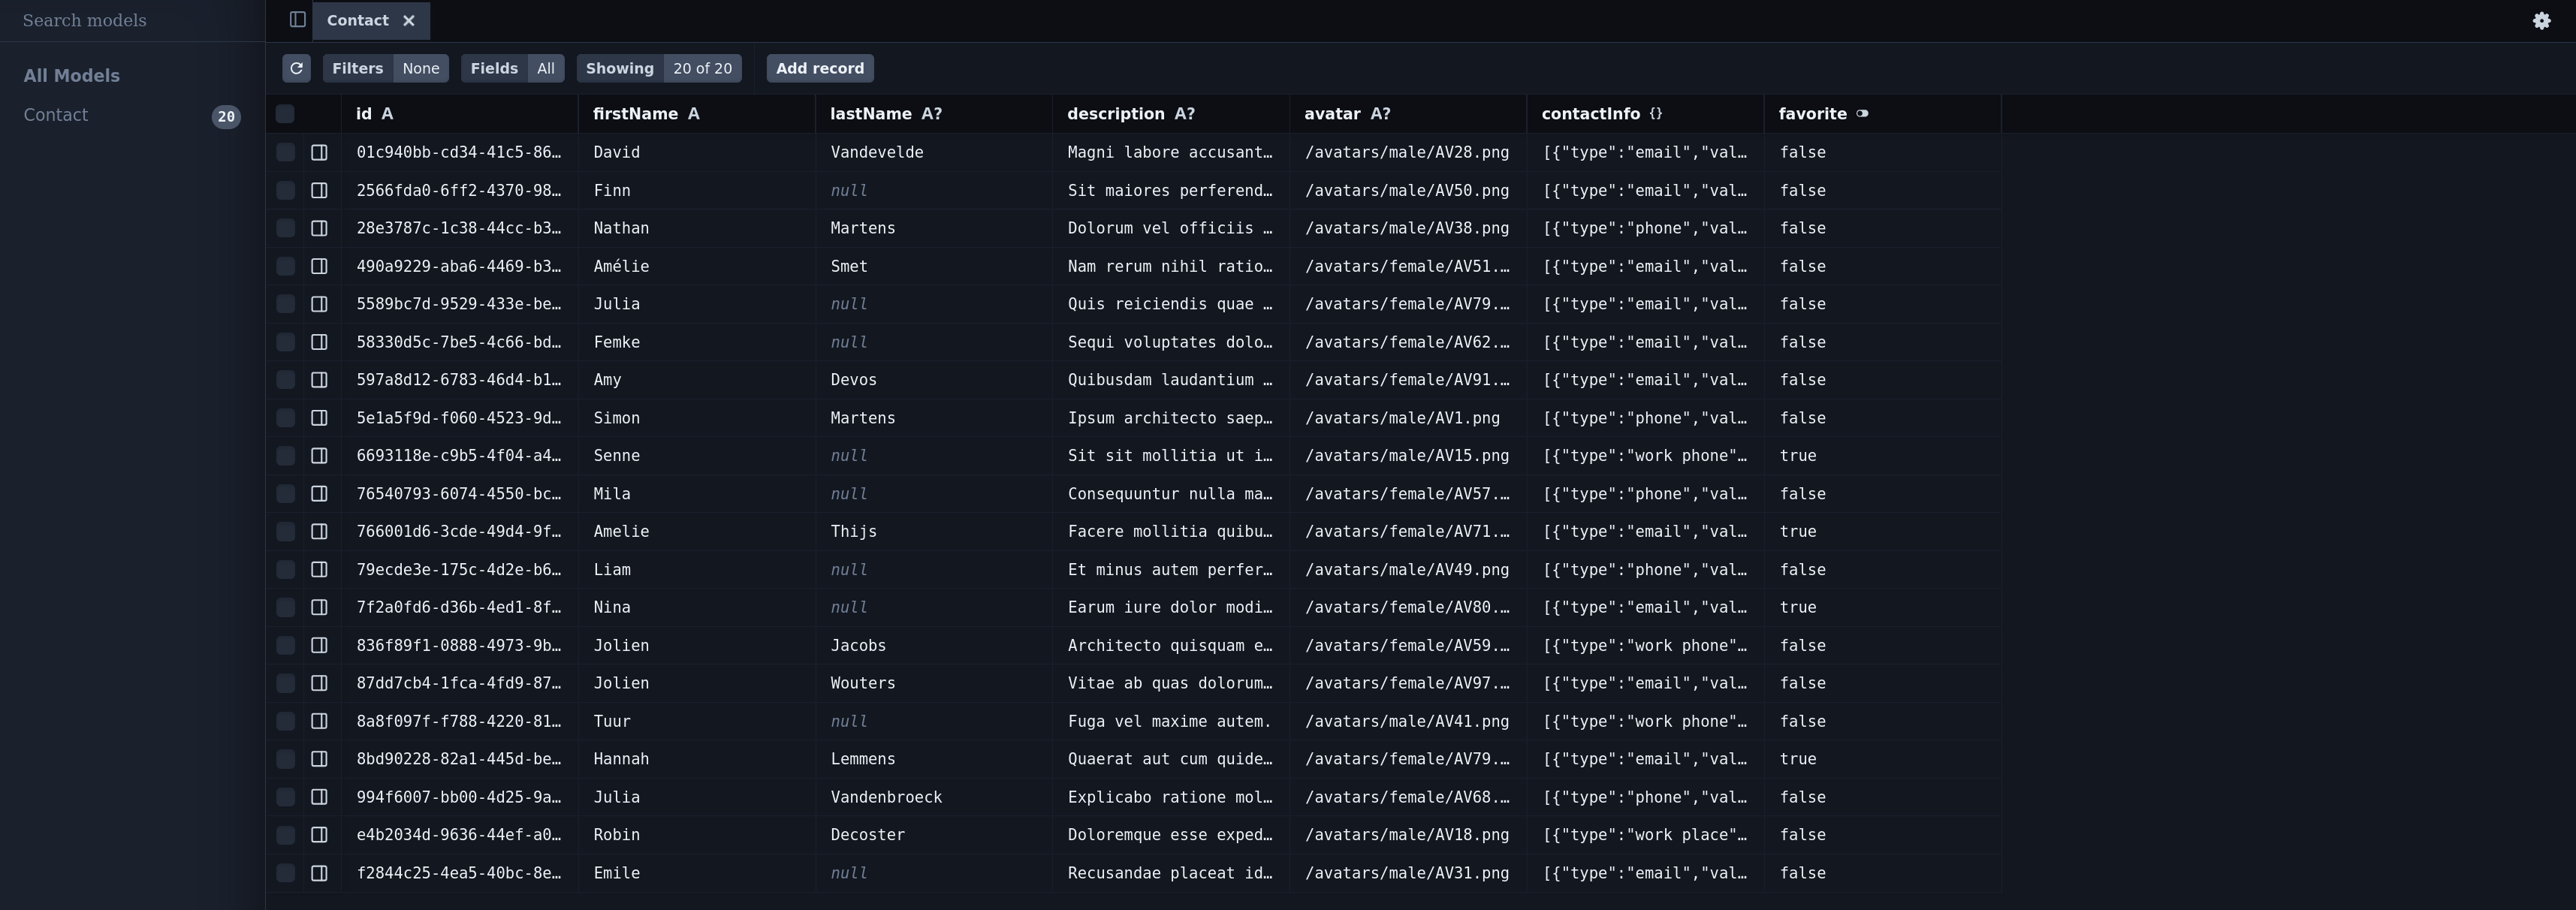Toggle the sidebar panel icon

pos(297,20)
